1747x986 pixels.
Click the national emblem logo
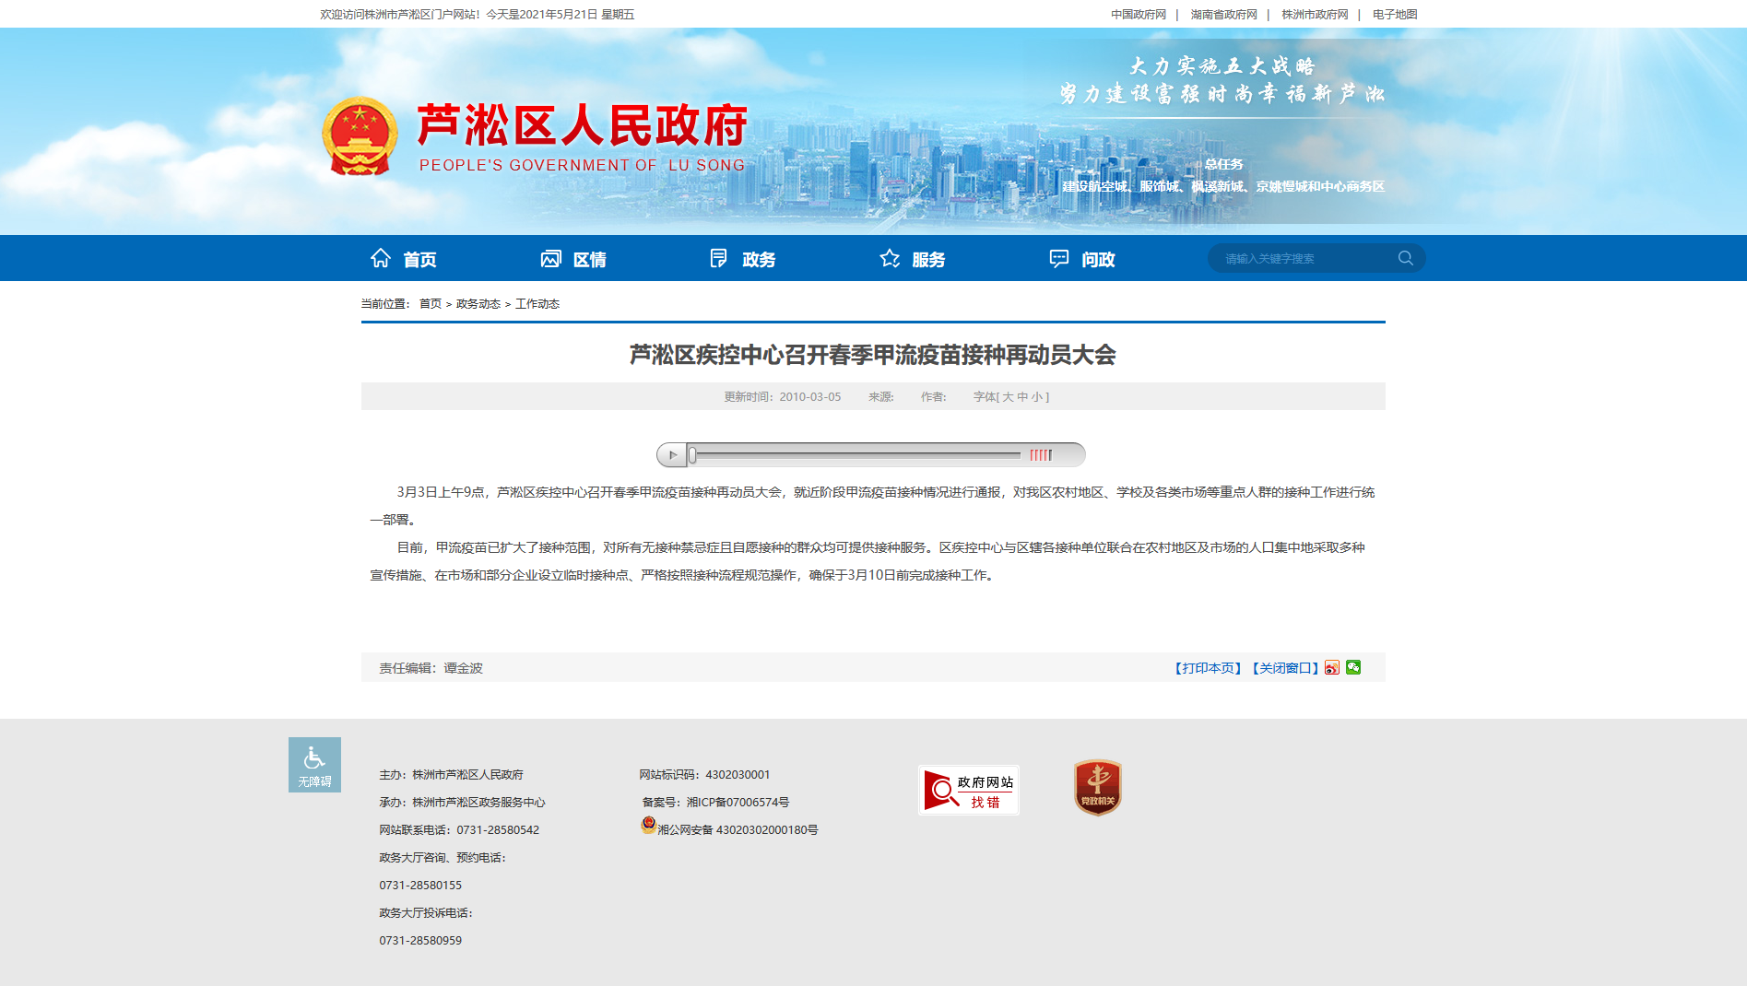(360, 137)
